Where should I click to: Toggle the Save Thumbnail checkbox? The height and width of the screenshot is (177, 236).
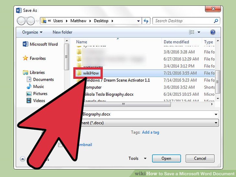coord(60,145)
